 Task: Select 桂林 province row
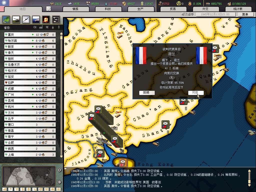point(30,58)
